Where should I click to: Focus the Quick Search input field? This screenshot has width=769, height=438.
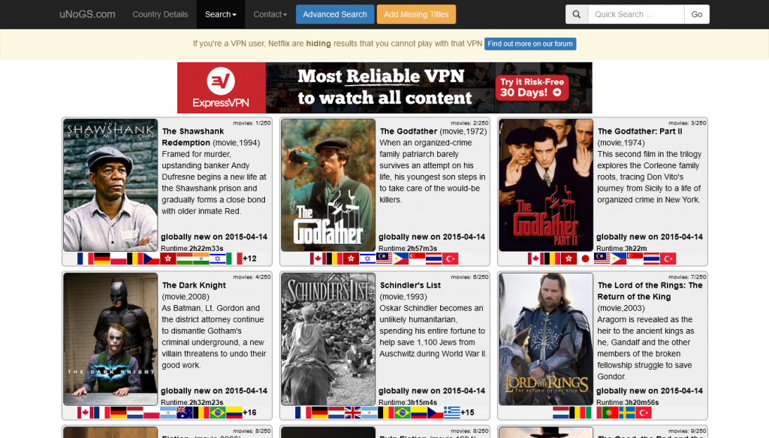pos(636,14)
